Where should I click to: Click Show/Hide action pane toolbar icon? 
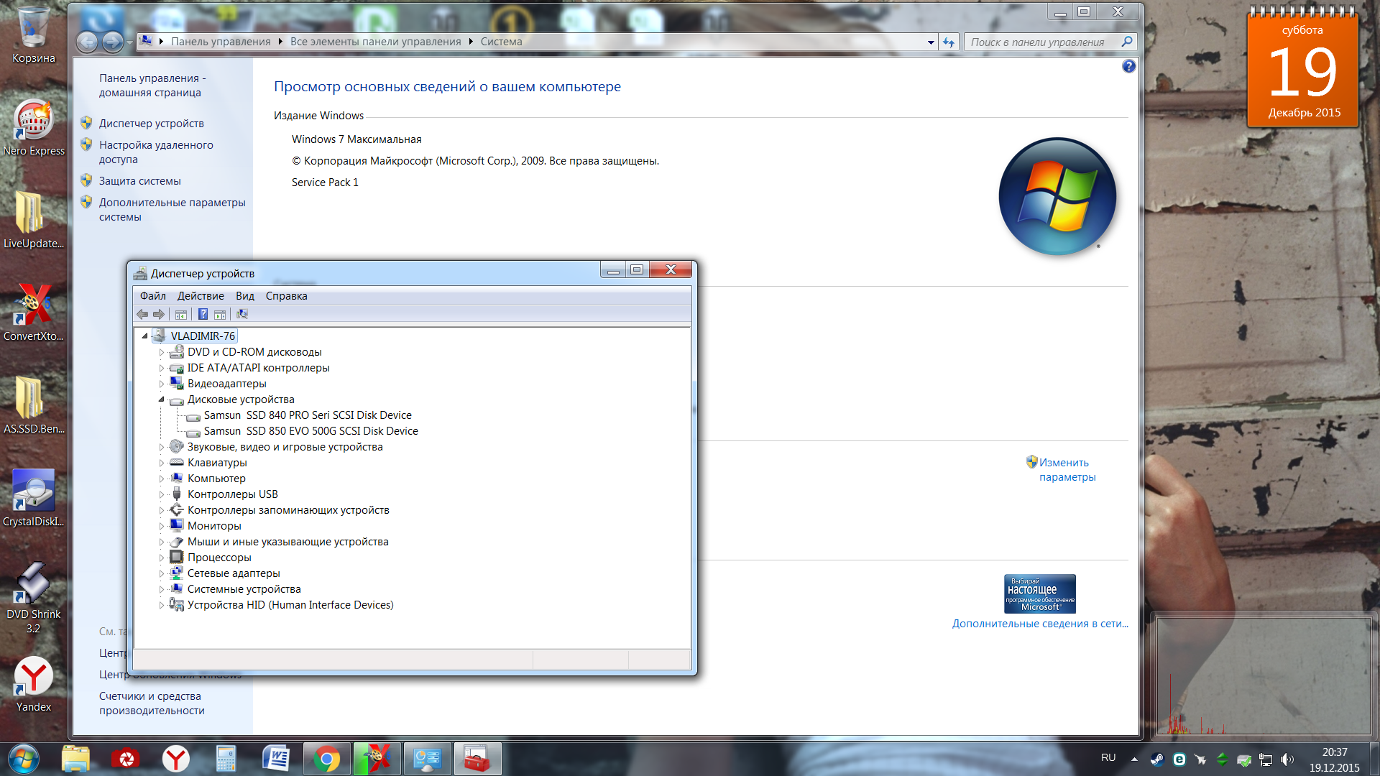pyautogui.click(x=220, y=314)
